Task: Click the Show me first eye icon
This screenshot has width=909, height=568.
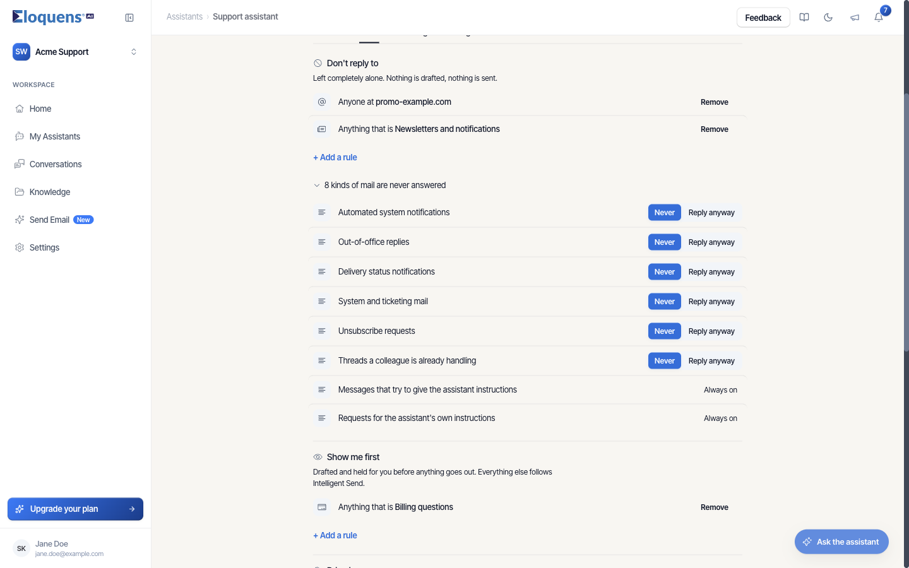Action: point(318,457)
